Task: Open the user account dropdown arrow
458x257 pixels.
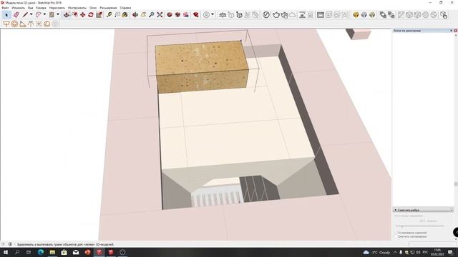Action: click(213, 14)
